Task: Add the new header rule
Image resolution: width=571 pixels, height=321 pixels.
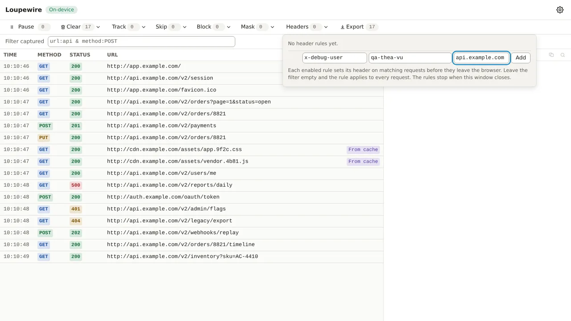Action: pos(521,58)
